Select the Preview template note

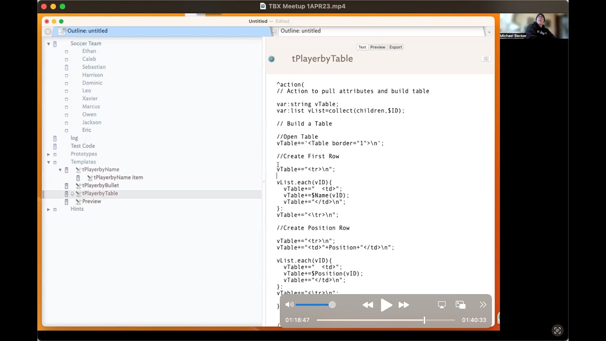91,201
